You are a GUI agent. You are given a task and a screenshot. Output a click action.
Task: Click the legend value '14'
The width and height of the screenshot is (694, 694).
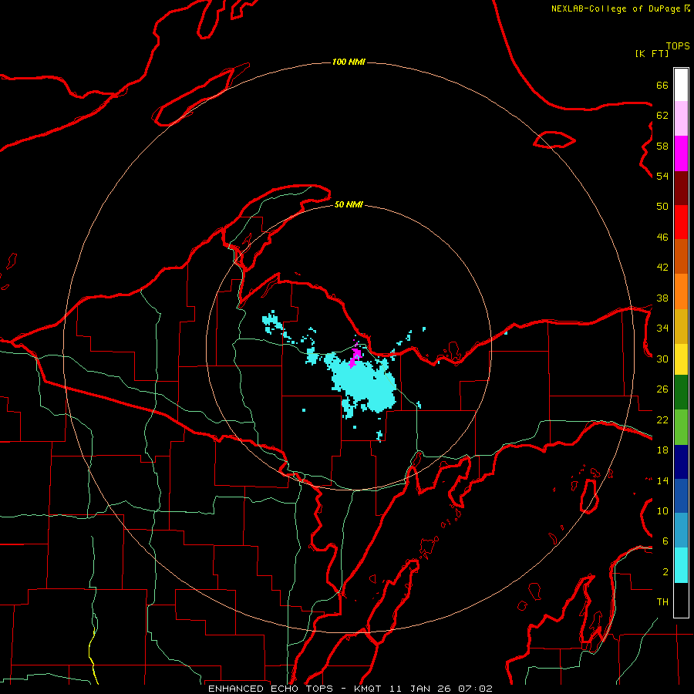click(x=662, y=480)
